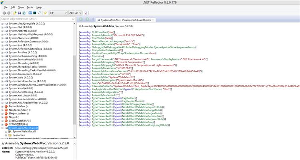The width and height of the screenshot is (300, 160).
Task: Click the navigate Forward toolbar arrow
Action: (x=9, y=13)
